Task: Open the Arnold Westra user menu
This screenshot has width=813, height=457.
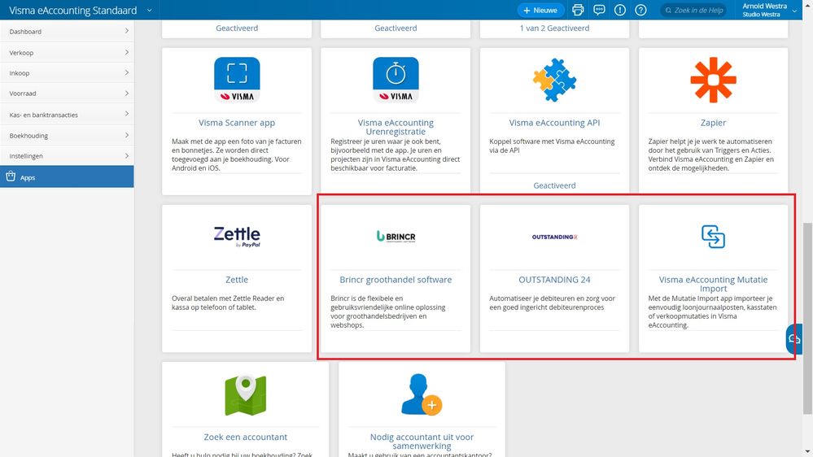Action: 768,10
